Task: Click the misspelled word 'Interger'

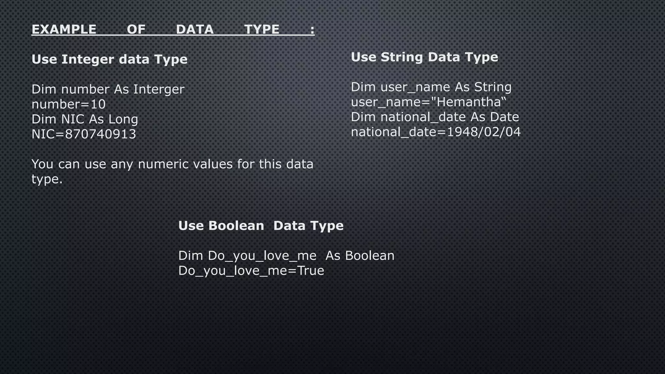Action: pyautogui.click(x=159, y=89)
